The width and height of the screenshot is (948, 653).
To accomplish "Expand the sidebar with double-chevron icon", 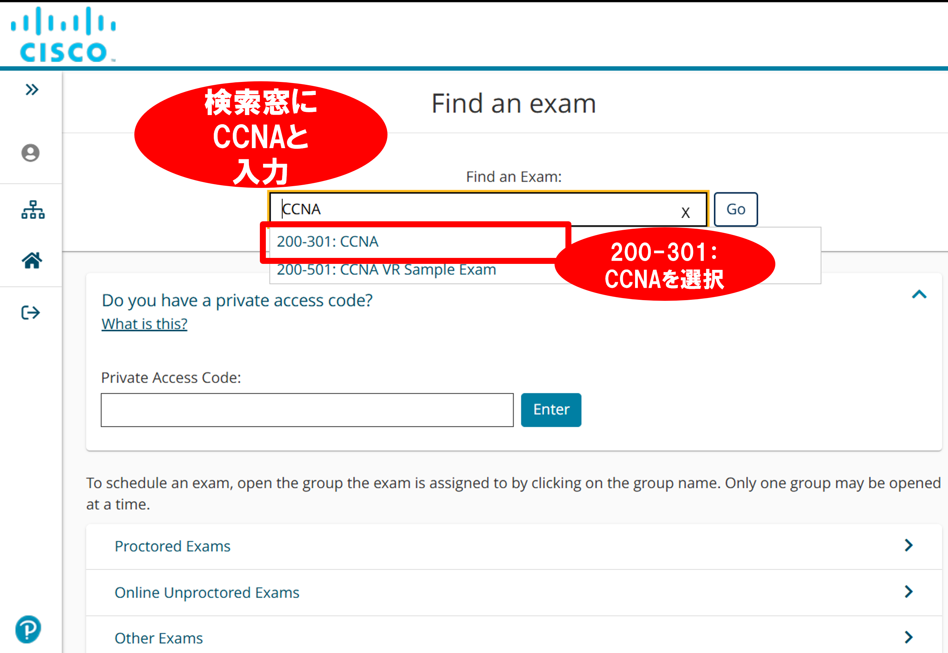I will [x=32, y=89].
